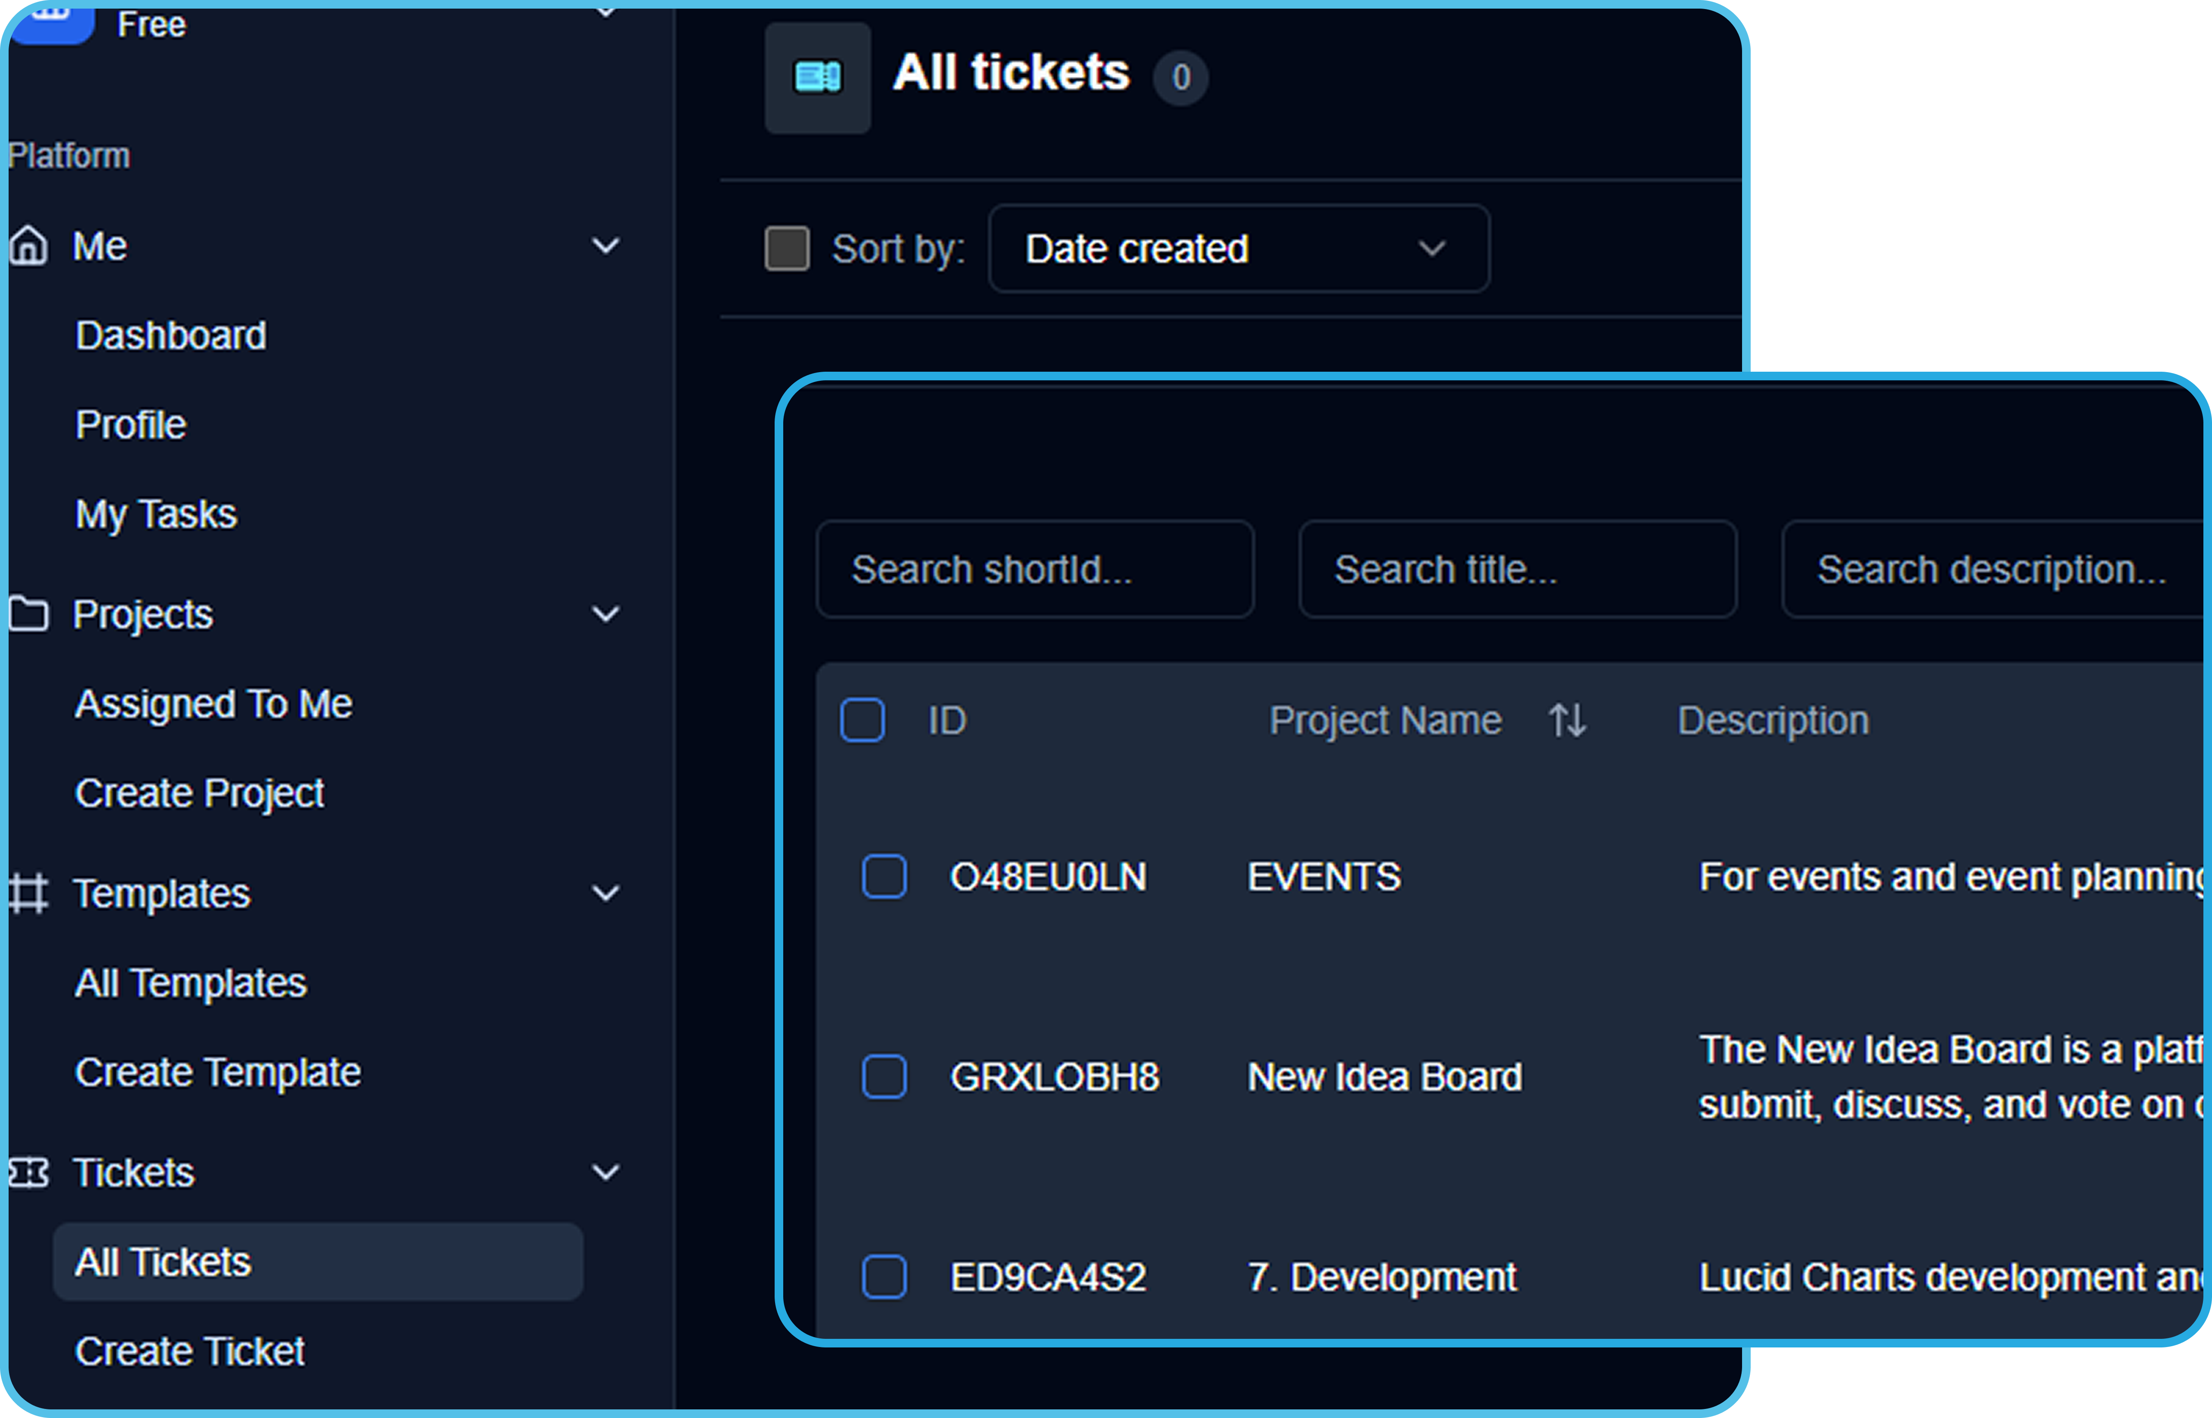Select checkbox for row O48EU0LN
The height and width of the screenshot is (1418, 2212).
pyautogui.click(x=884, y=877)
